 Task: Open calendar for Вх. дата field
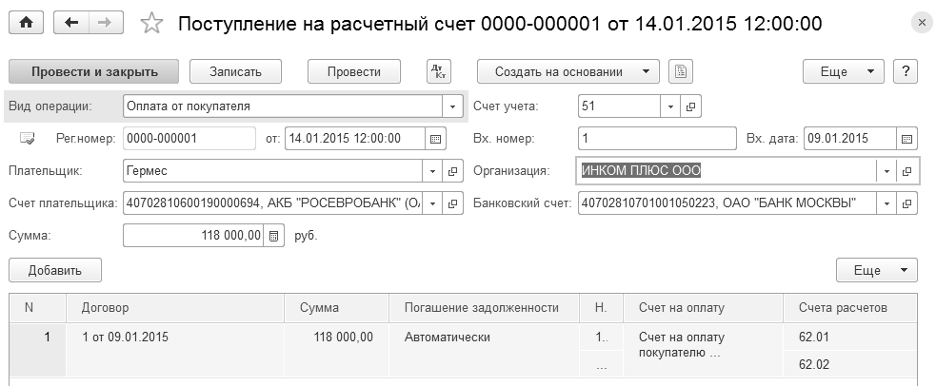[907, 139]
